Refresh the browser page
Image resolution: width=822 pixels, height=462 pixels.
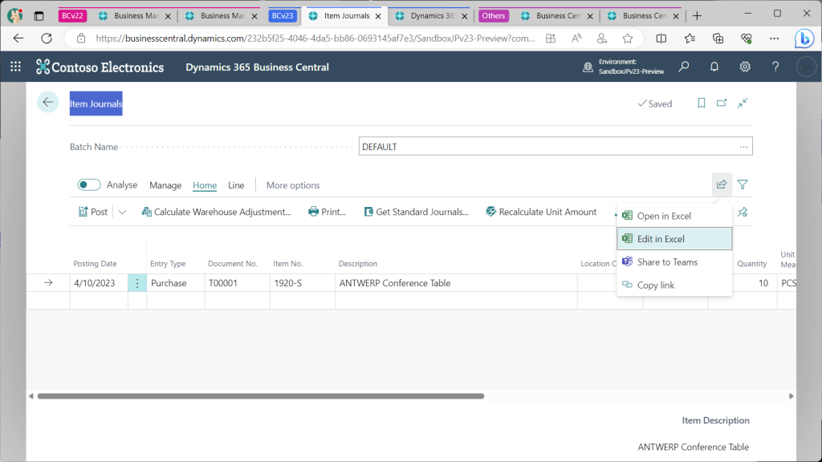pyautogui.click(x=47, y=38)
